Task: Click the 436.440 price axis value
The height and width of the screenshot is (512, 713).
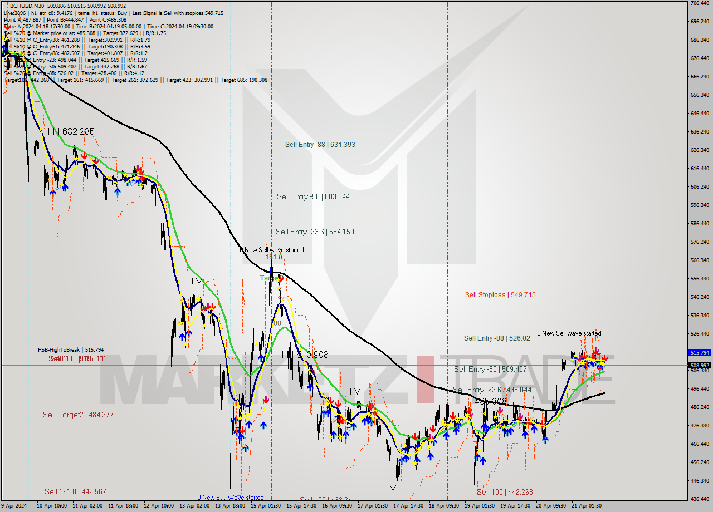Action: 700,499
